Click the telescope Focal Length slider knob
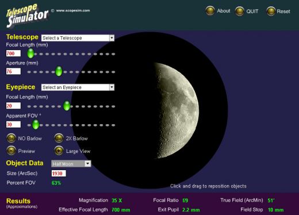 (x=30, y=53)
